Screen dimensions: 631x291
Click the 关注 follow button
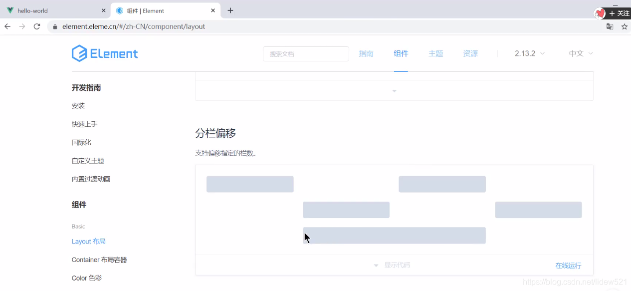click(x=619, y=13)
